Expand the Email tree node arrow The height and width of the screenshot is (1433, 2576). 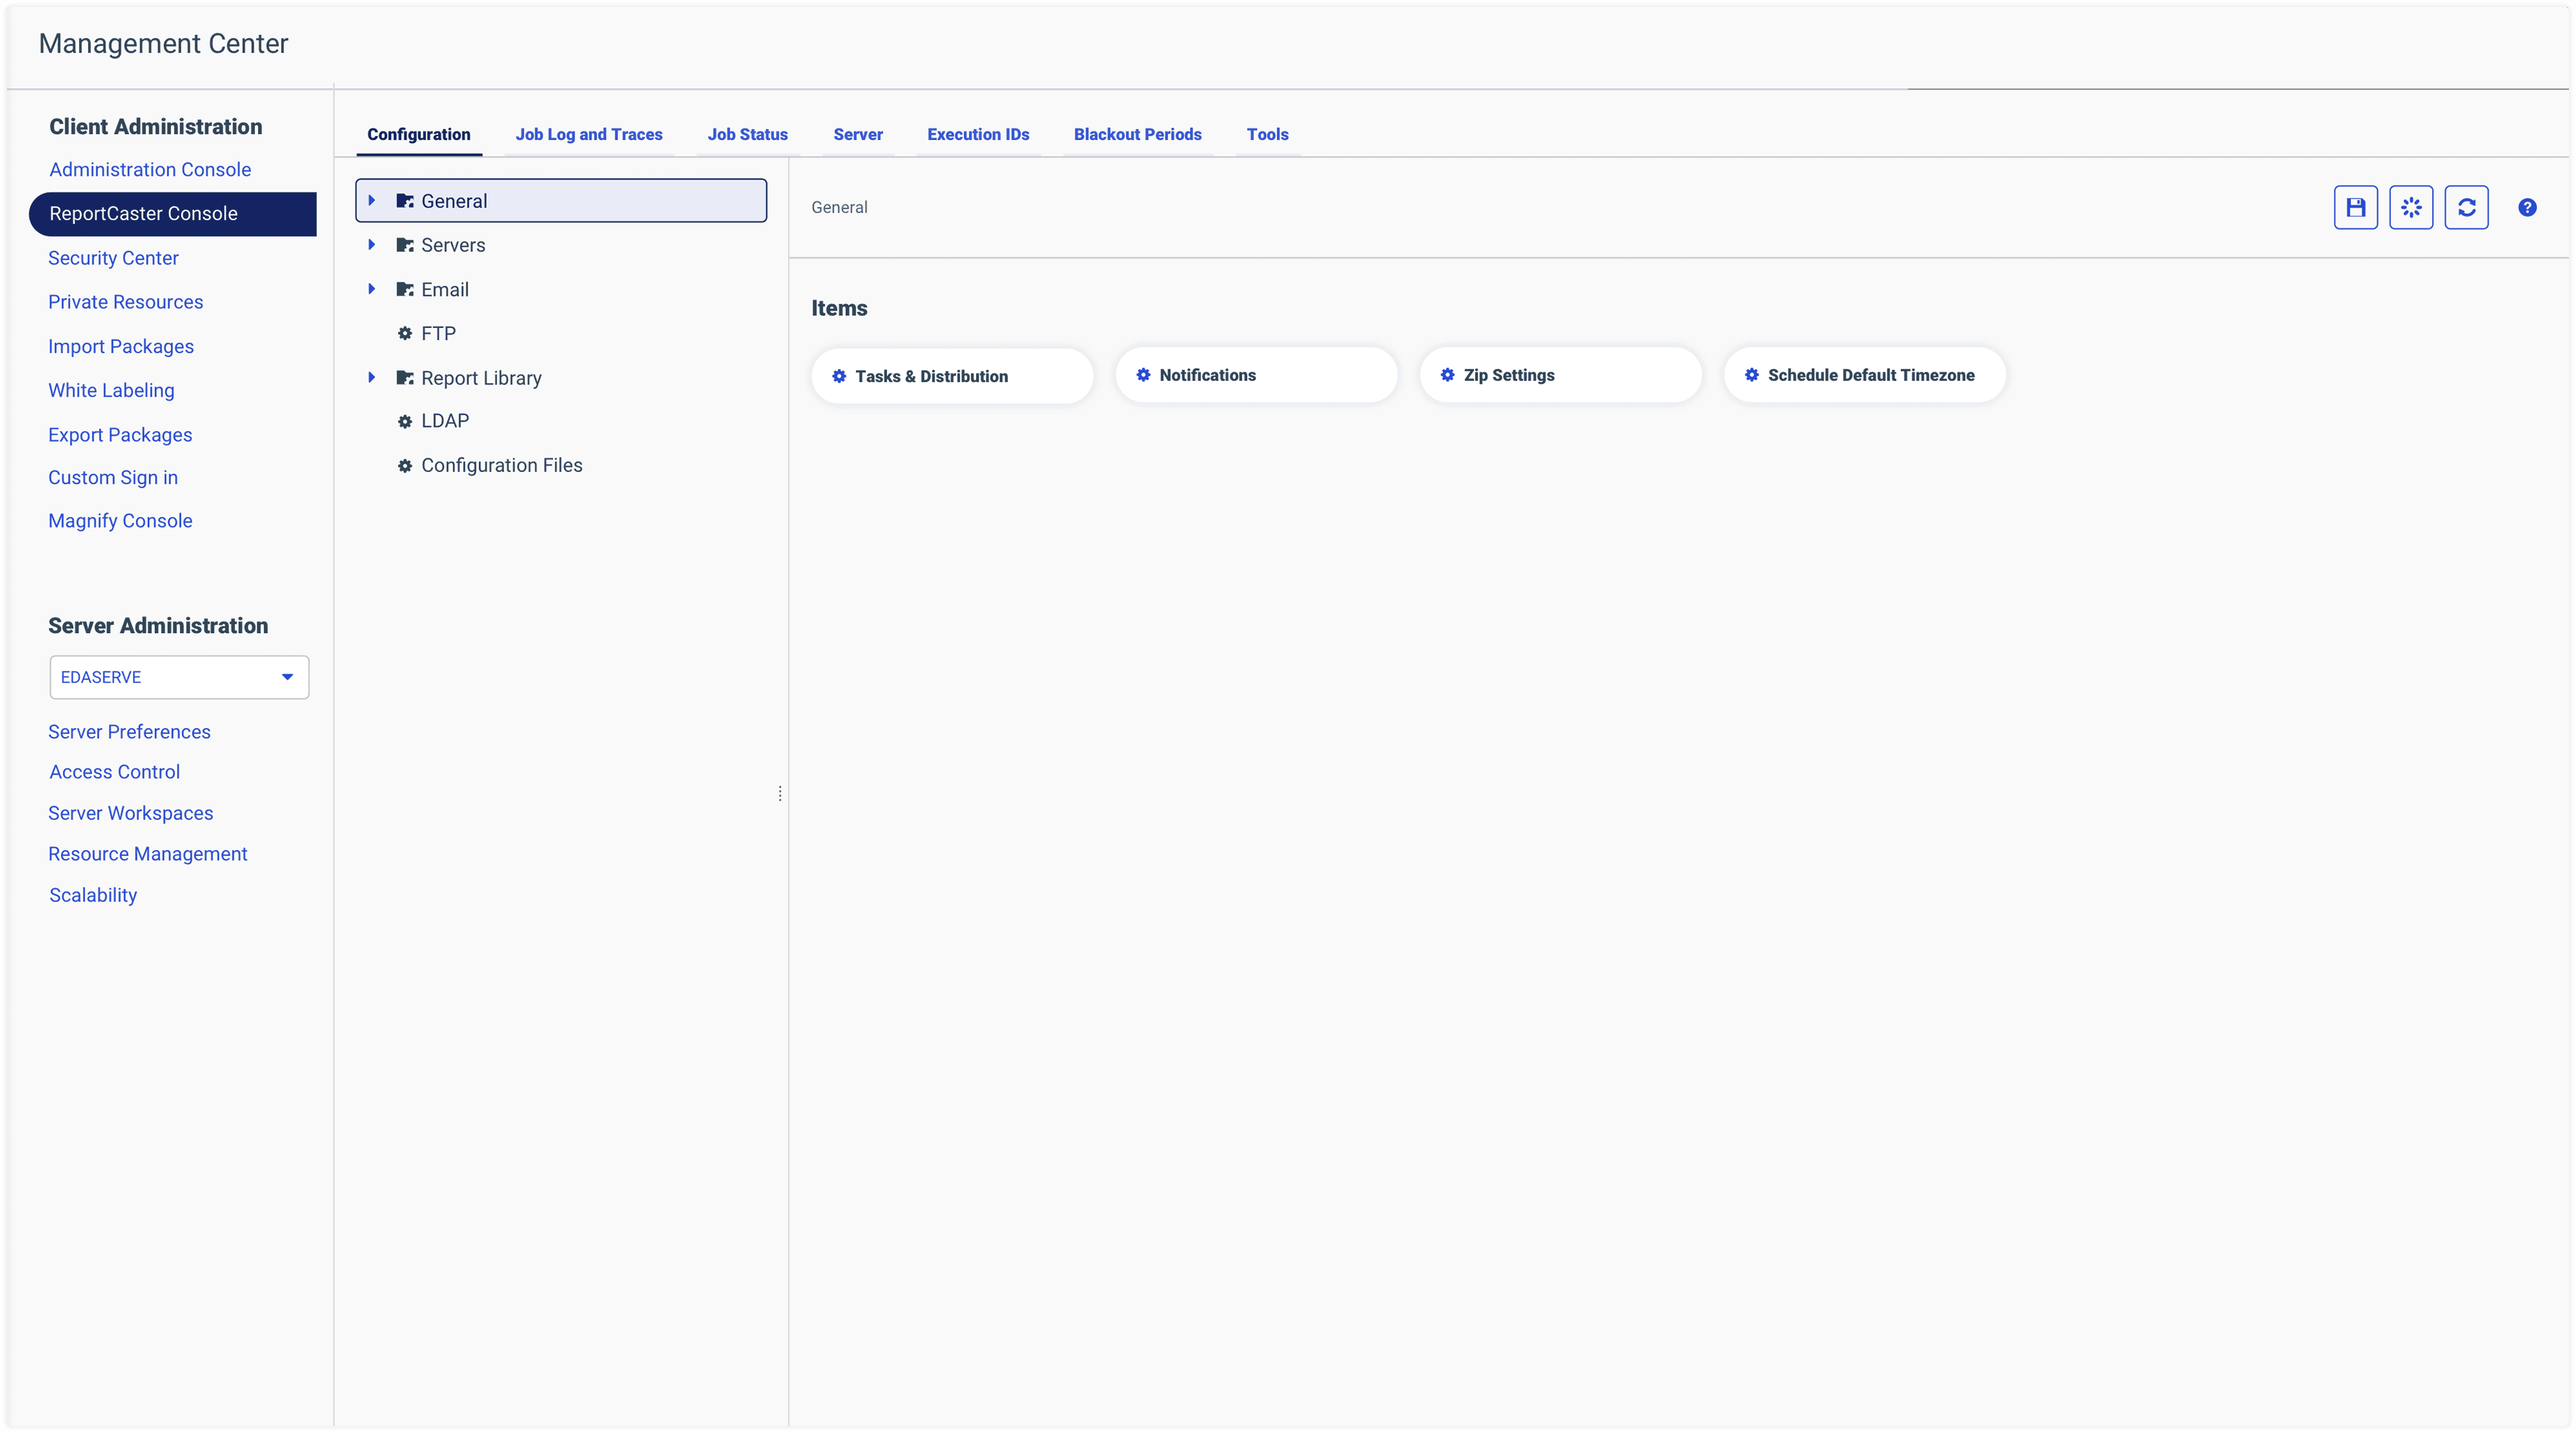coord(372,289)
